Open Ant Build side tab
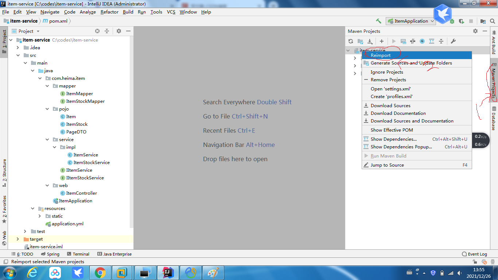The height and width of the screenshot is (280, 498). click(494, 42)
